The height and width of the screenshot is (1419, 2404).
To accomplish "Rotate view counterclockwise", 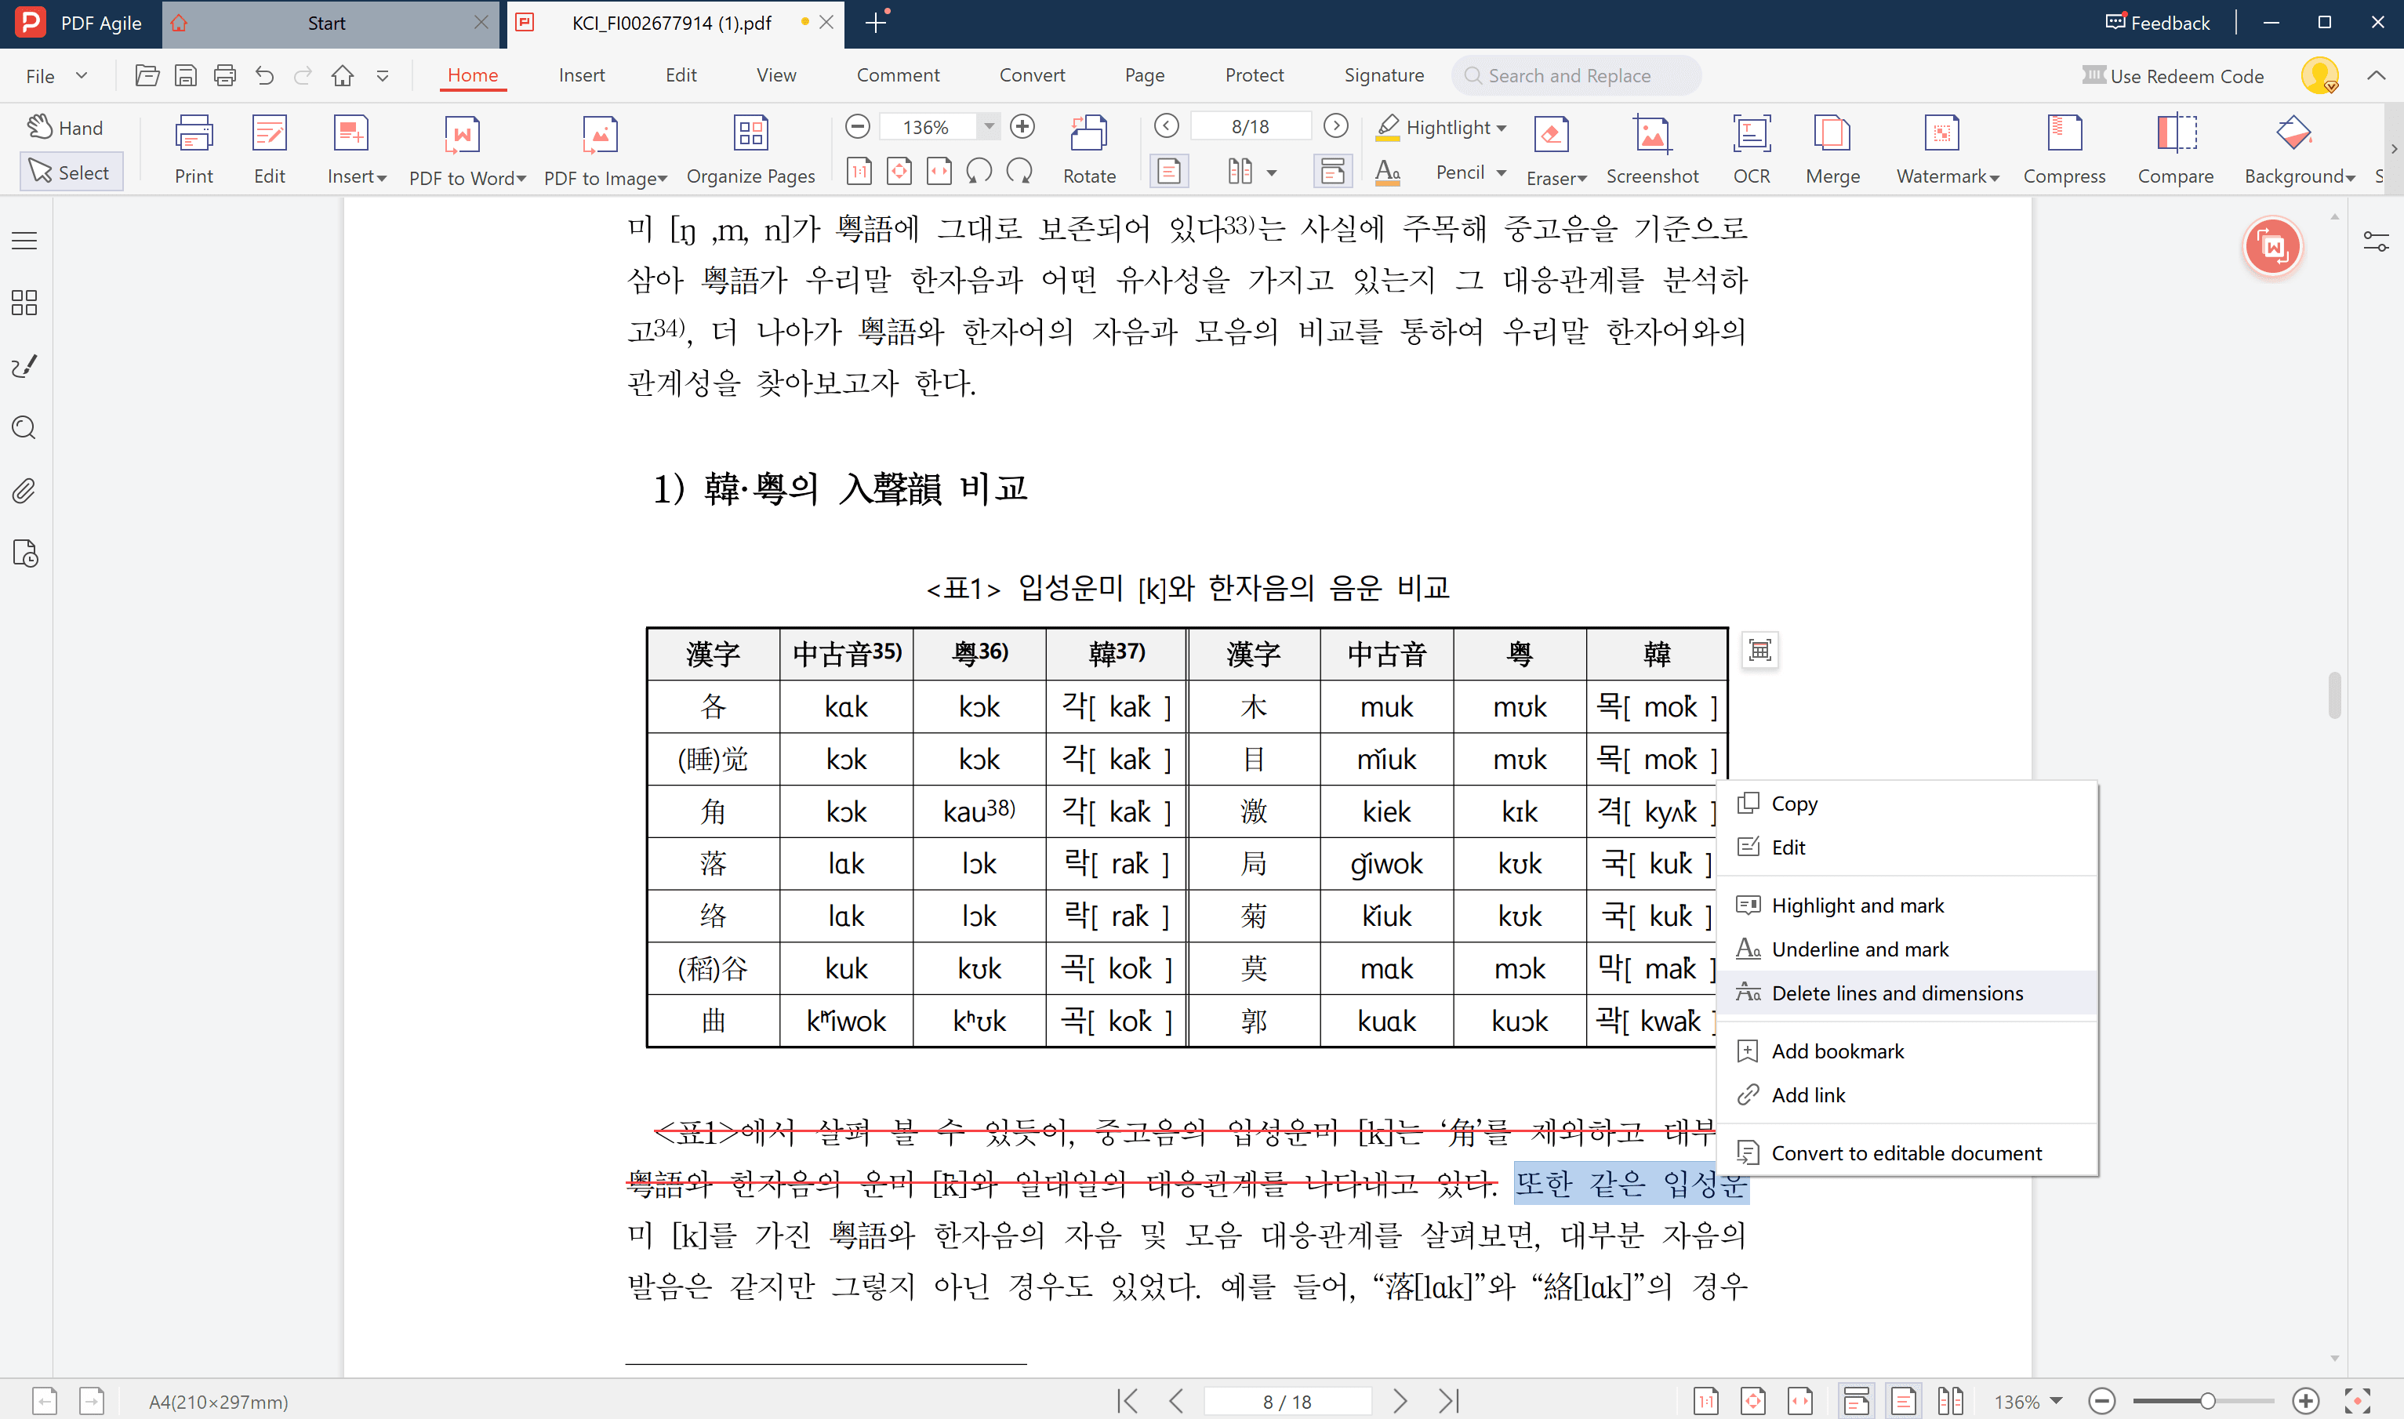I will pyautogui.click(x=979, y=171).
